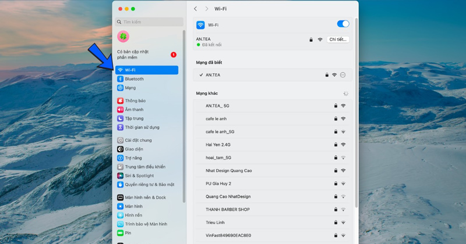This screenshot has width=466, height=244.
Task: Go back with the left chevron
Action: 196,9
